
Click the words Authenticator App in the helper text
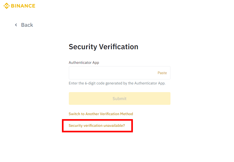[149, 83]
